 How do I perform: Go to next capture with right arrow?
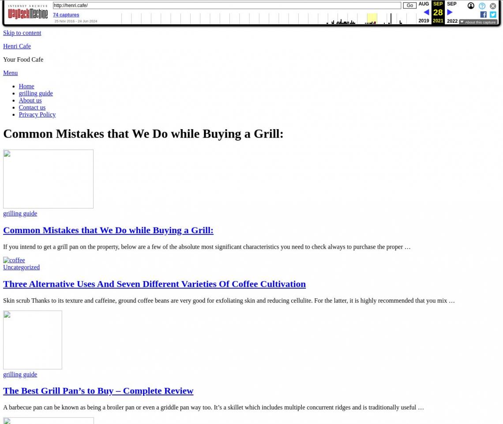click(x=450, y=12)
